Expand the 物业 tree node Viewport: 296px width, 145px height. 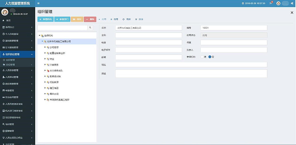pos(45,59)
